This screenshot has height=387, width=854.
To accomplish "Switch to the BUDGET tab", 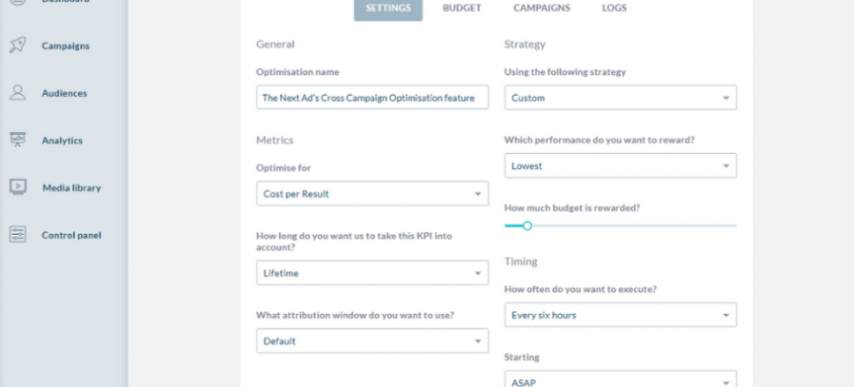I will tap(461, 8).
